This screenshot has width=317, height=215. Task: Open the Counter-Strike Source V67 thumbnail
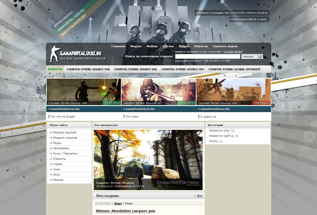pos(159,92)
